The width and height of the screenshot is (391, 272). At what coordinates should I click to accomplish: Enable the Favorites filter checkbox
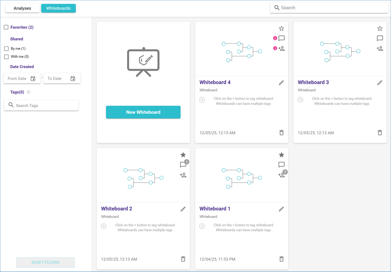coord(6,27)
